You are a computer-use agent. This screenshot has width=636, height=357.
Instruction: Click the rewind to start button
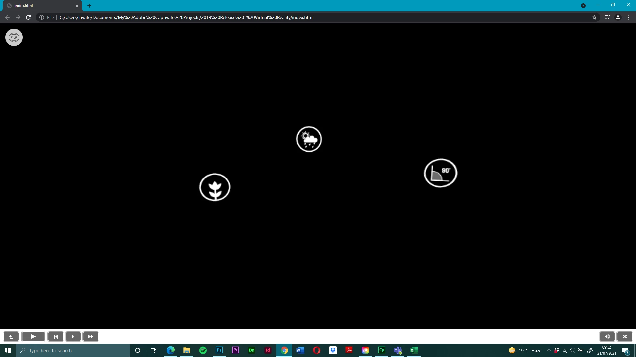[x=56, y=337]
